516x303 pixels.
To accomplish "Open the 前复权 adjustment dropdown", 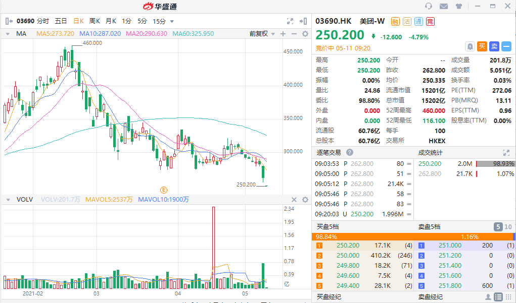I will click(262, 34).
